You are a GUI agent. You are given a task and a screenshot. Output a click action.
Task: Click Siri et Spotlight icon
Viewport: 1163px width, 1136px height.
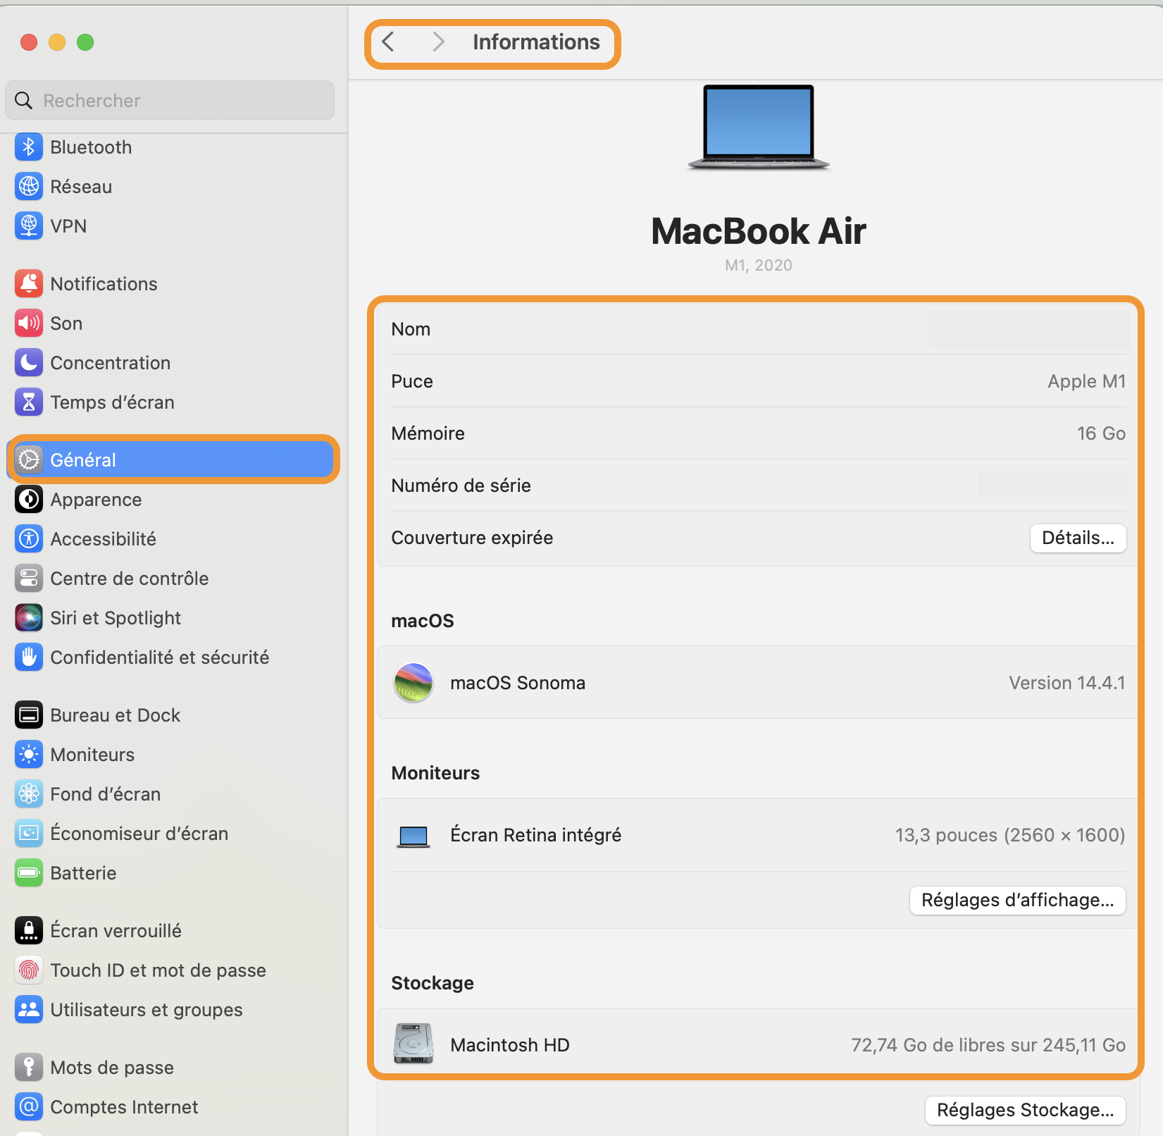(29, 617)
